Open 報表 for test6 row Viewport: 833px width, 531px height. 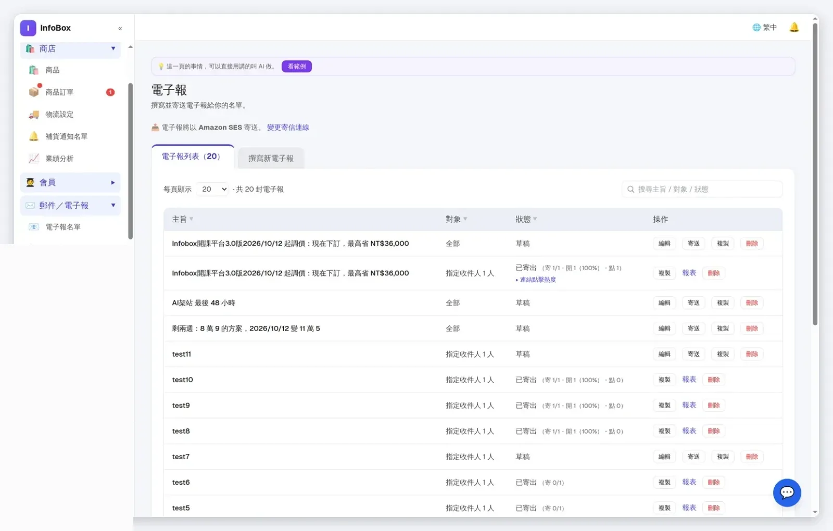[689, 482]
